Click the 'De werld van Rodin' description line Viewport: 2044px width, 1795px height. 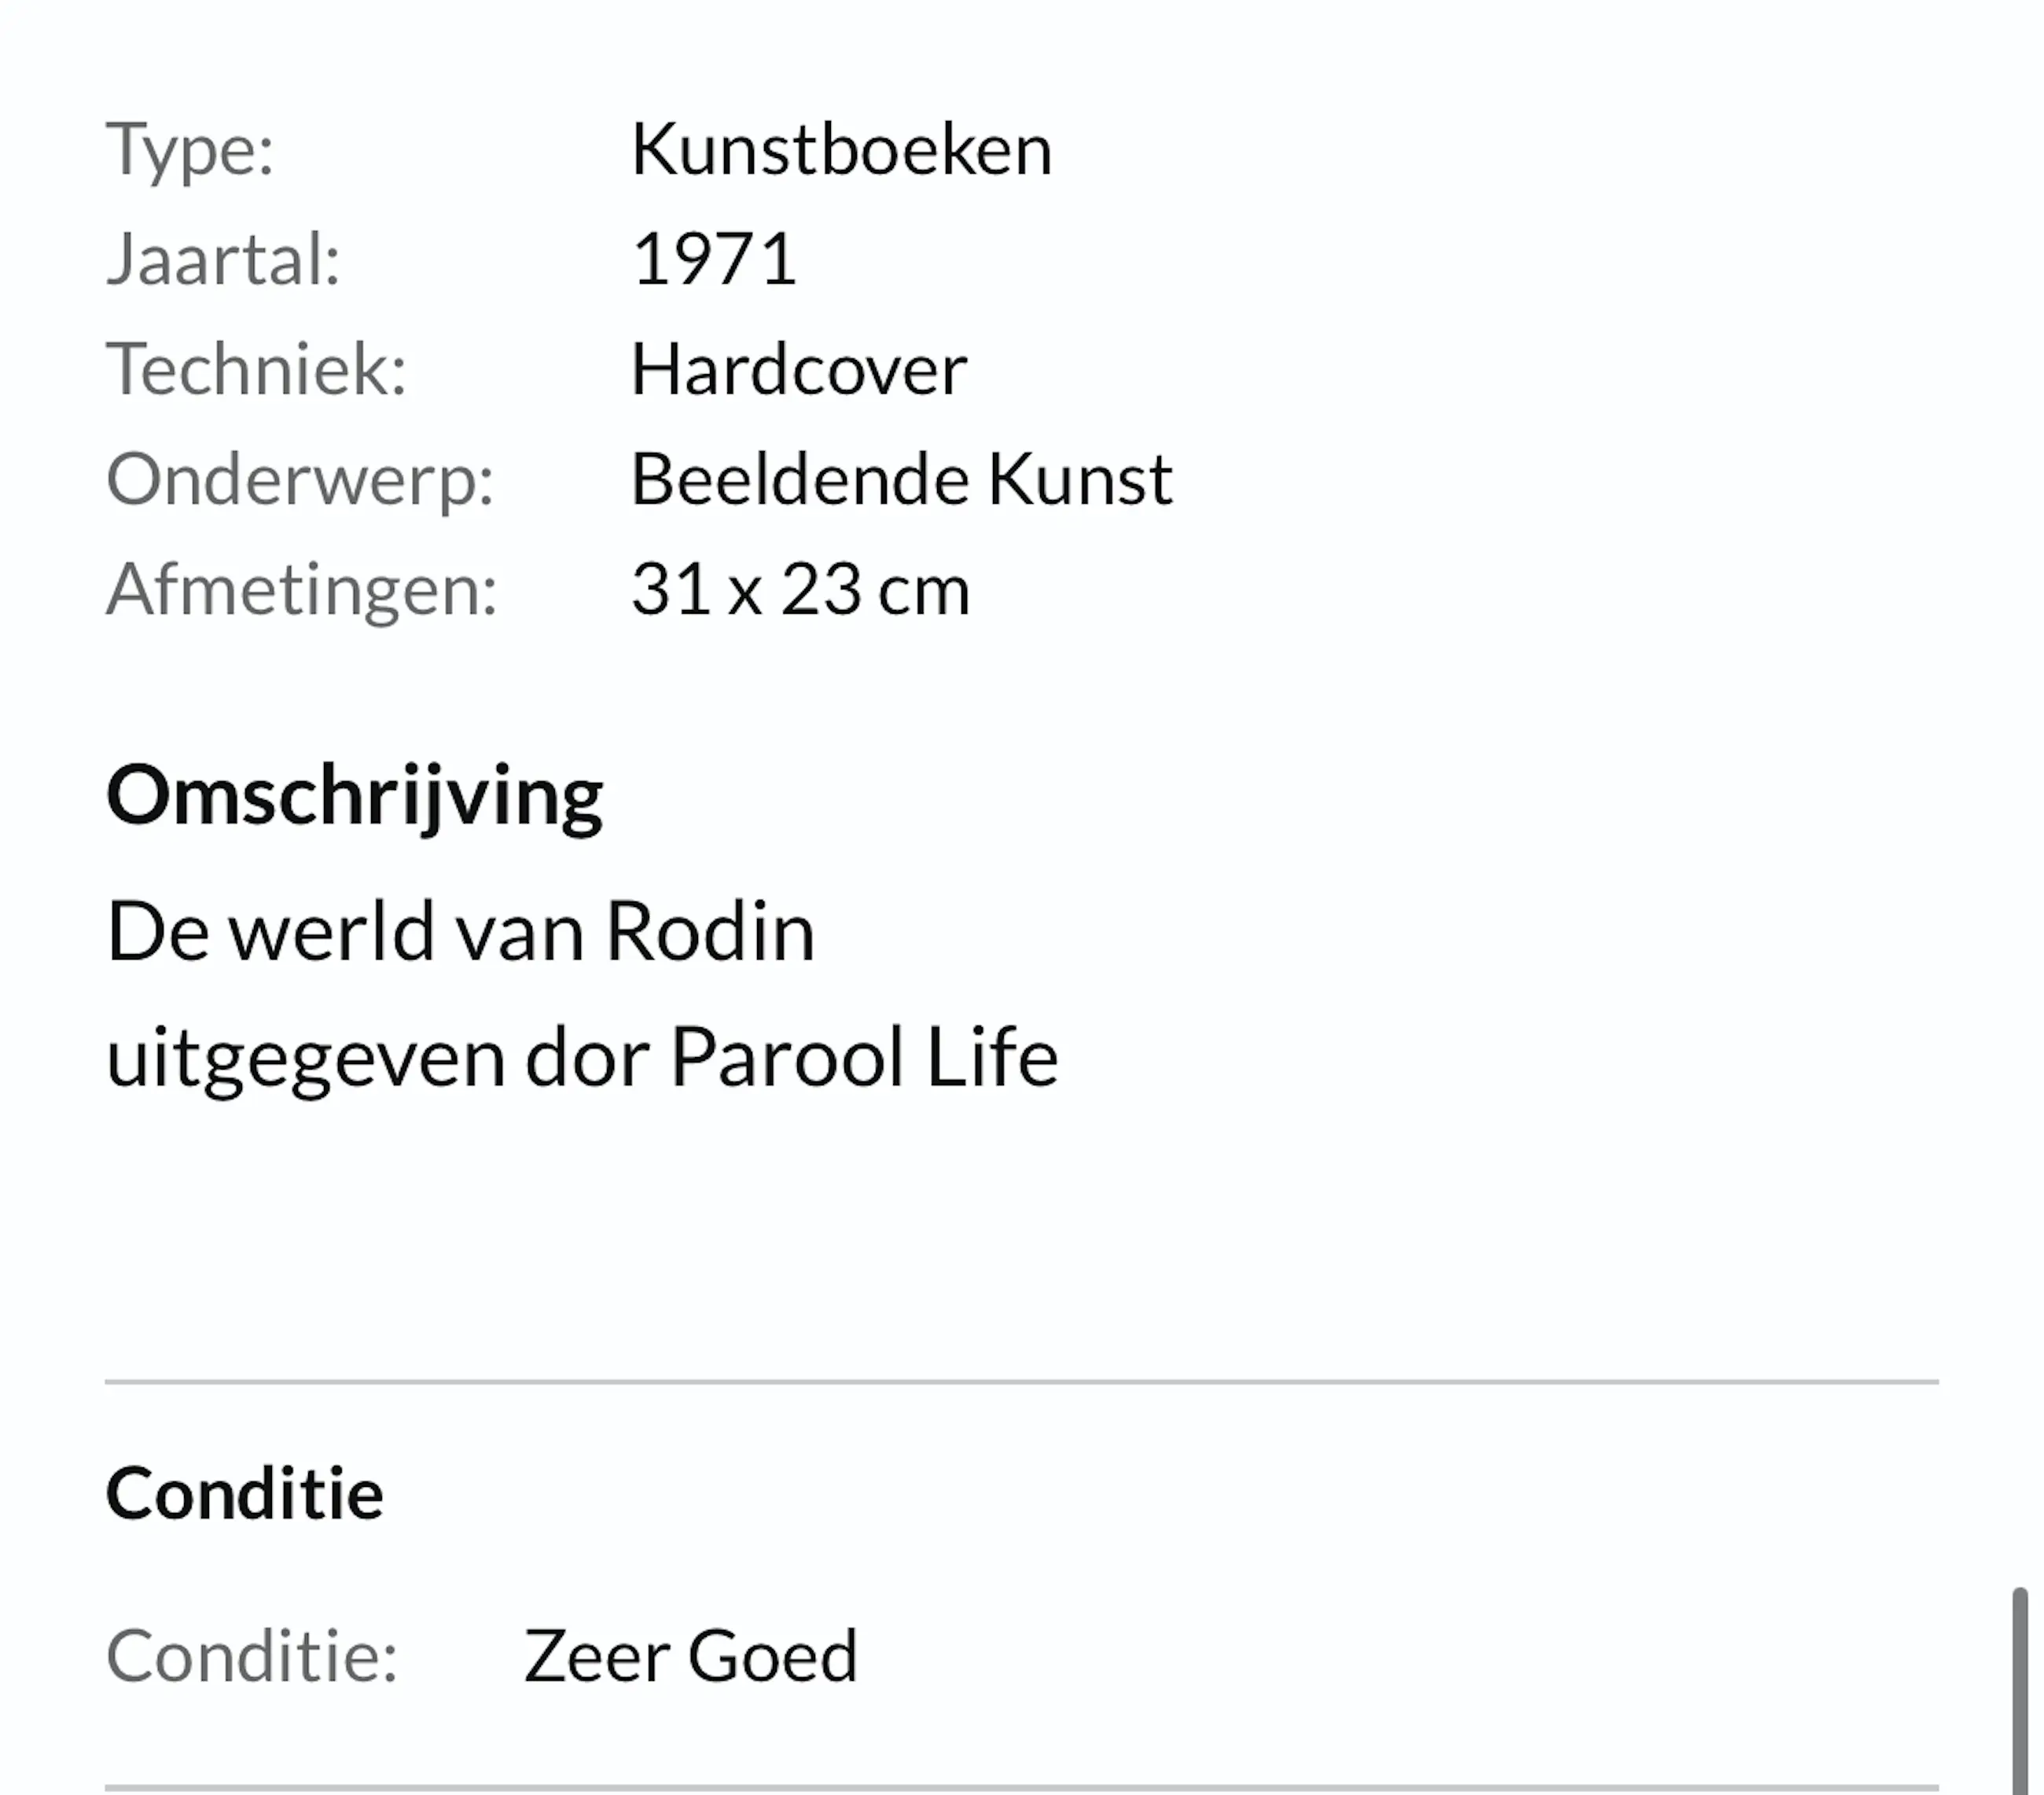point(460,931)
